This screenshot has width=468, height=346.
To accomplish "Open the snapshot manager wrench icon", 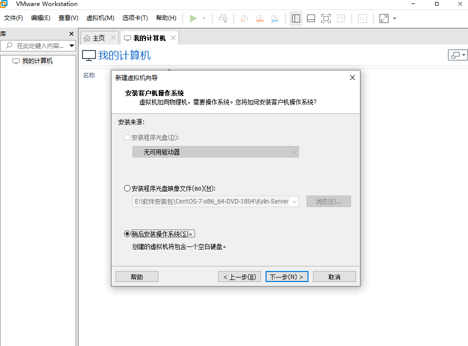I will (x=274, y=18).
